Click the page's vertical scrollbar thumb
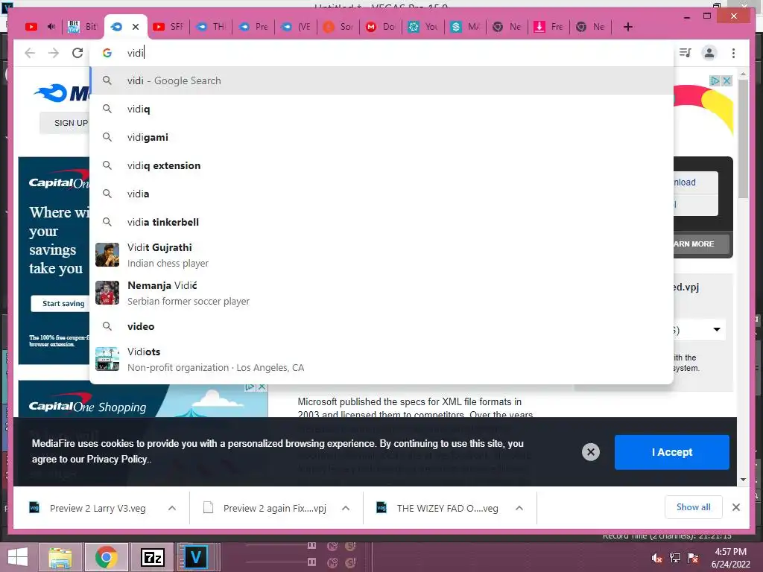763x572 pixels. (x=743, y=139)
